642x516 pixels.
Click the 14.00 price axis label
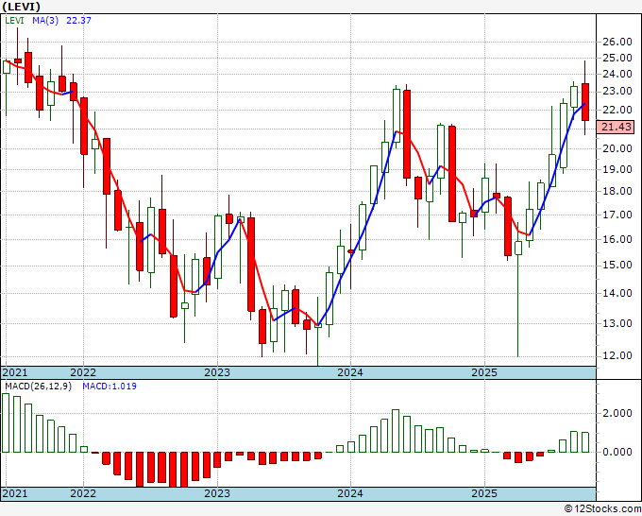617,293
